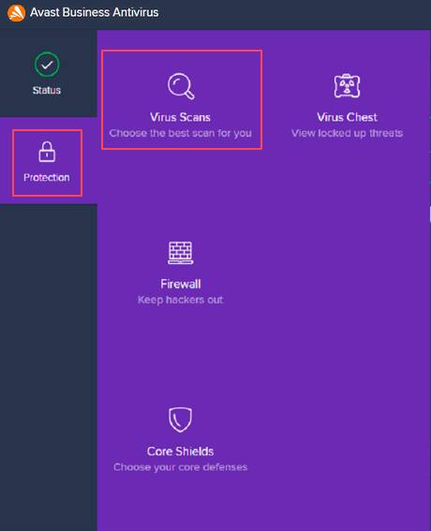Switch to the Status tab label
Viewport: 431px width, 531px height.
(x=47, y=90)
